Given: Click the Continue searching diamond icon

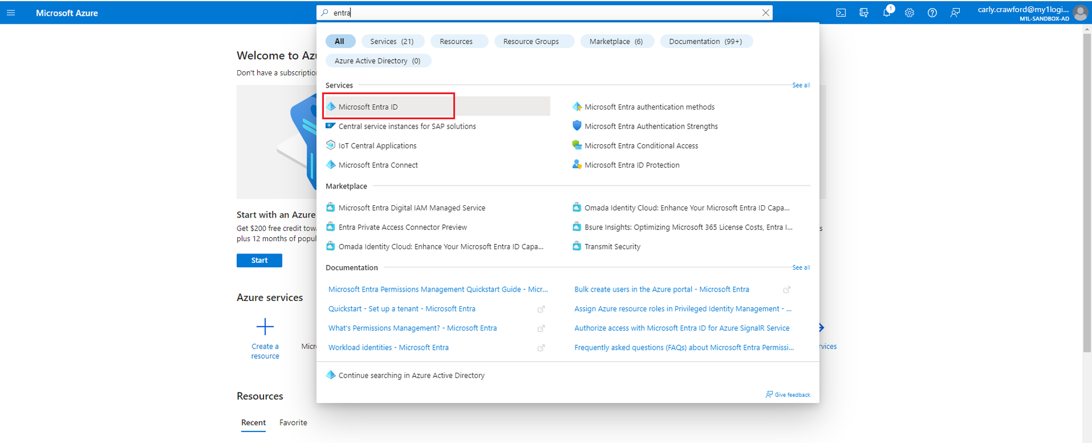Looking at the screenshot, I should coord(331,375).
